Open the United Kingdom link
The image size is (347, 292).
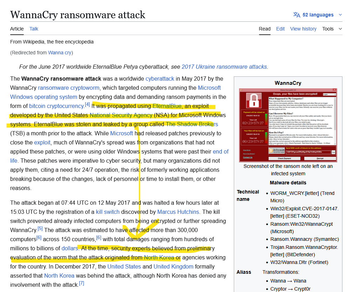point(173,266)
